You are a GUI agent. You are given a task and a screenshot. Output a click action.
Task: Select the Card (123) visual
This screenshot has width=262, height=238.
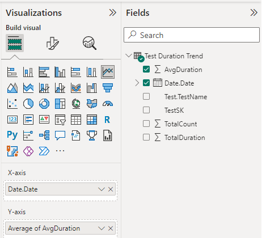(x=12, y=120)
